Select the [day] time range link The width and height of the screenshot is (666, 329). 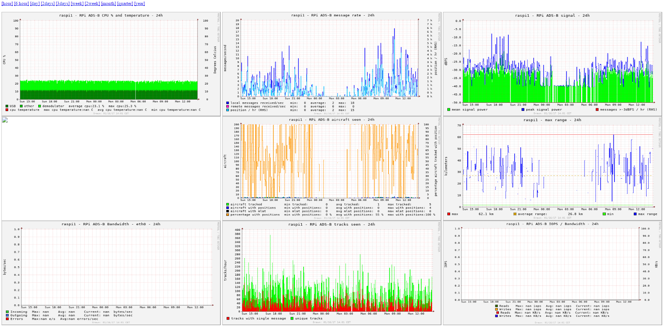click(x=35, y=3)
